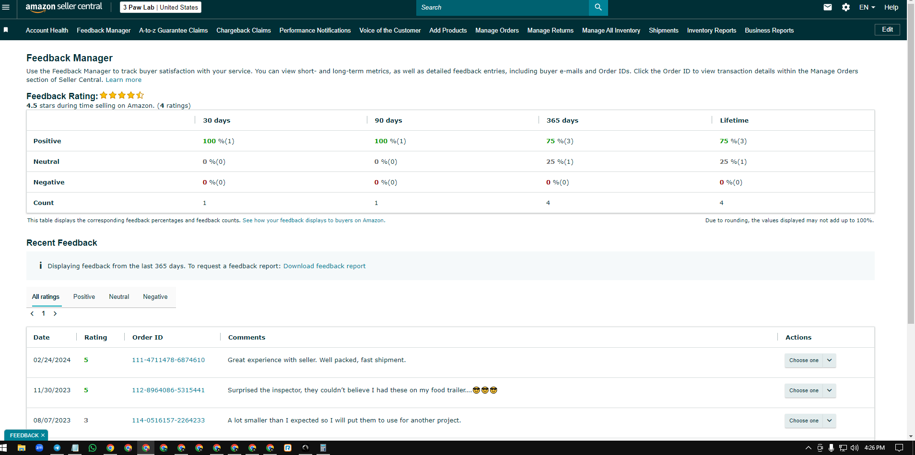Open Inventory Reports
Image resolution: width=915 pixels, height=455 pixels.
712,30
